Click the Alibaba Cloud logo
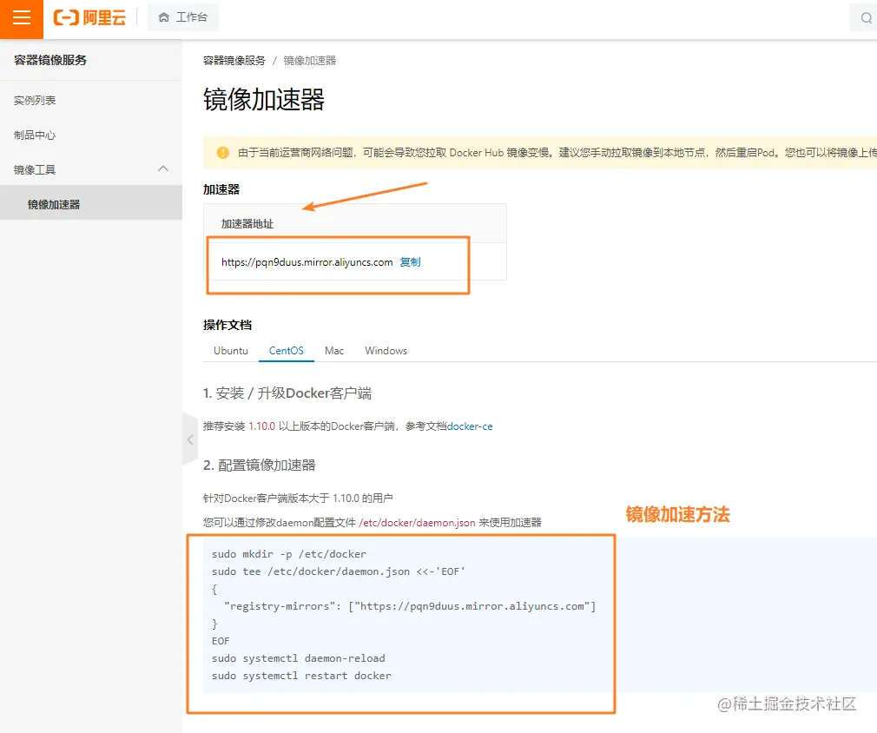This screenshot has height=733, width=877. click(89, 18)
